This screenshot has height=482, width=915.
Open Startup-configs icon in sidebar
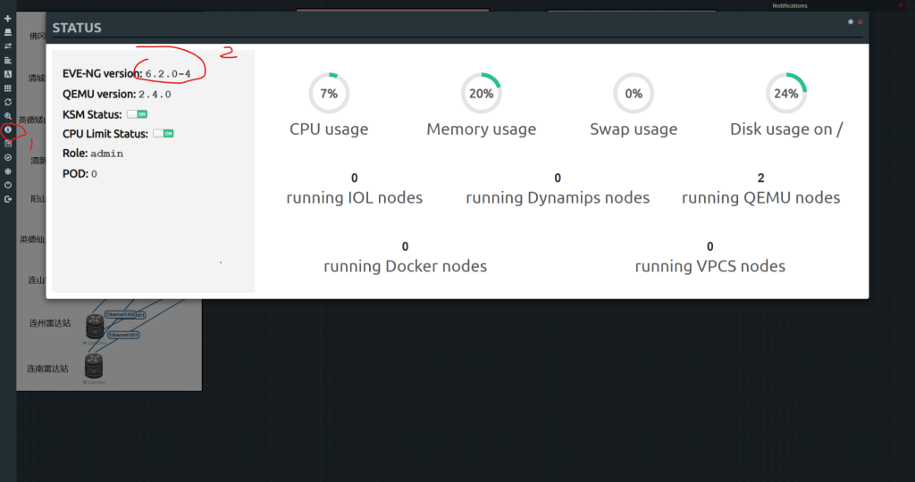click(8, 60)
